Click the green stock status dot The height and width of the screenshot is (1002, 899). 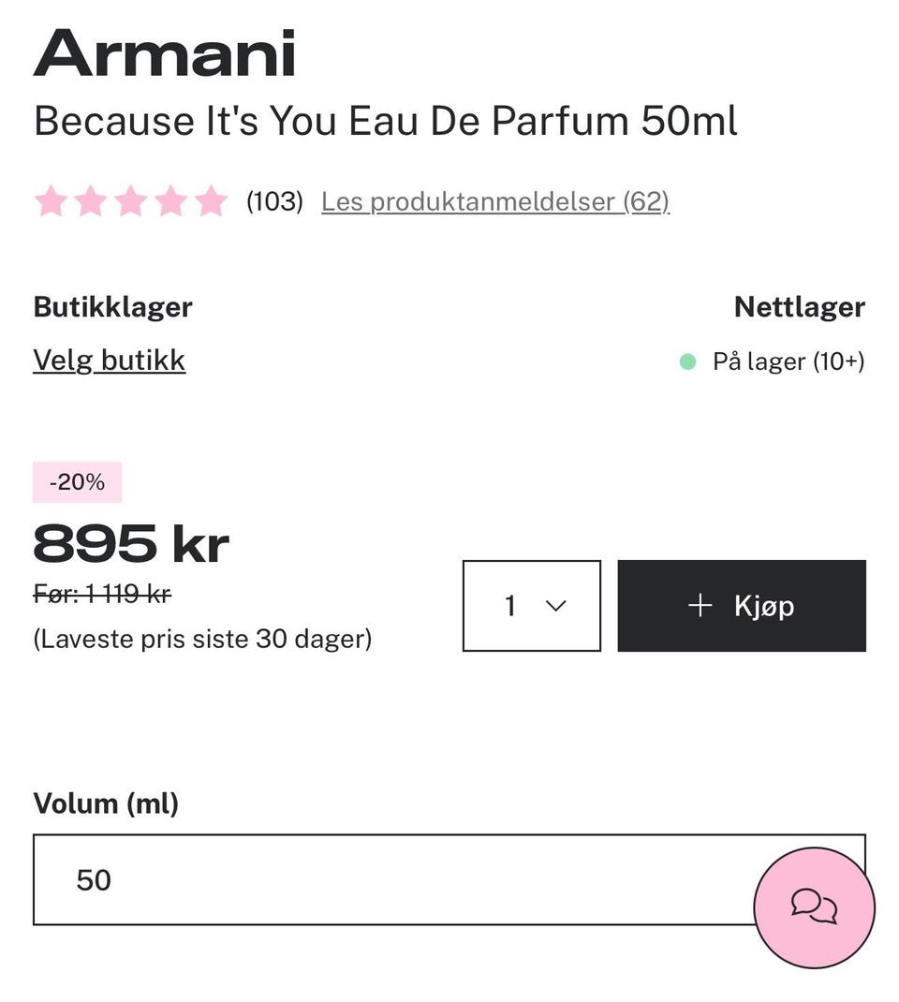[x=687, y=361]
